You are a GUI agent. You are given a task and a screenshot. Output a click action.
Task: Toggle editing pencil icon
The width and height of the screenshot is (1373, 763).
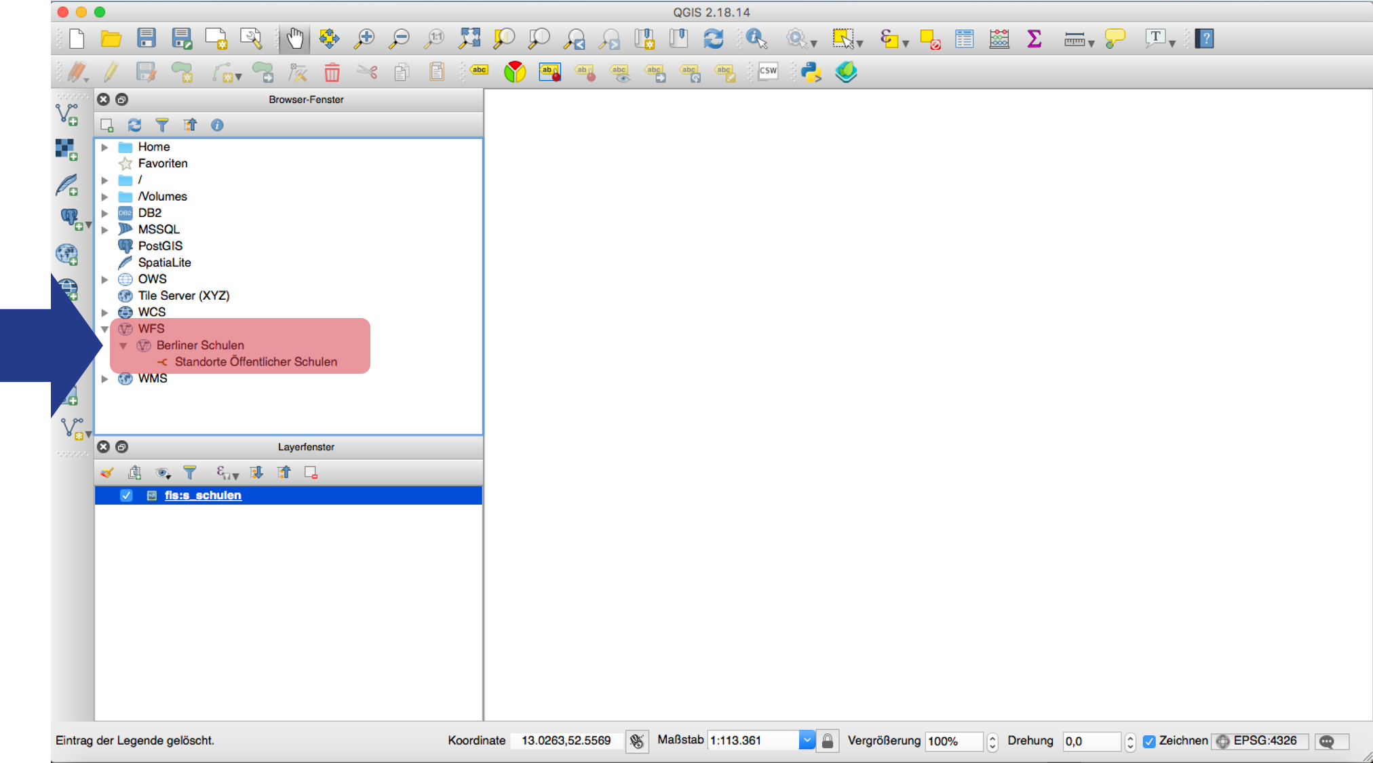coord(111,72)
